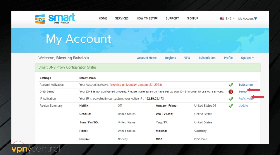Viewport: 280px width, 155px height.
Task: Click the Smart DNS Proxy Configuration Status heading
Action: (68, 67)
